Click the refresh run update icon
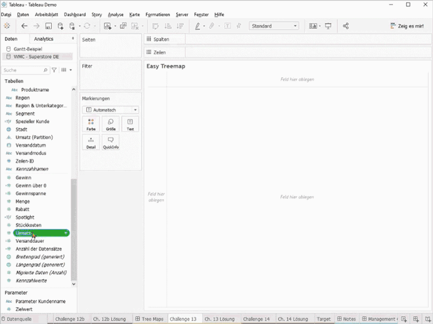 click(x=87, y=26)
